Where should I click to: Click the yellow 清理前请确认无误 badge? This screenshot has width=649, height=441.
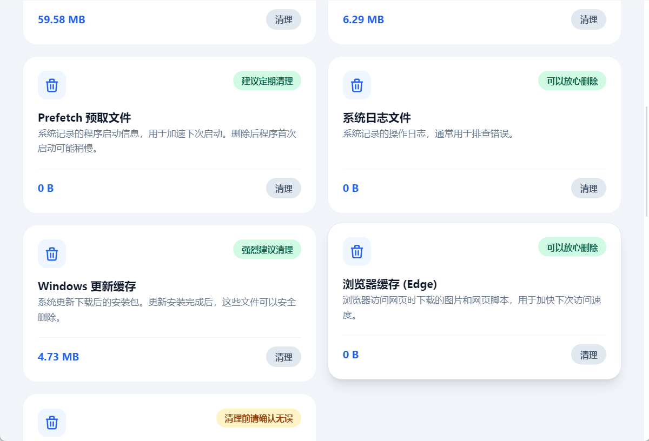[x=259, y=418]
